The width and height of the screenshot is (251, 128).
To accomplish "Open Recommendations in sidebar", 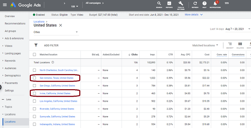I will click(x=15, y=23).
